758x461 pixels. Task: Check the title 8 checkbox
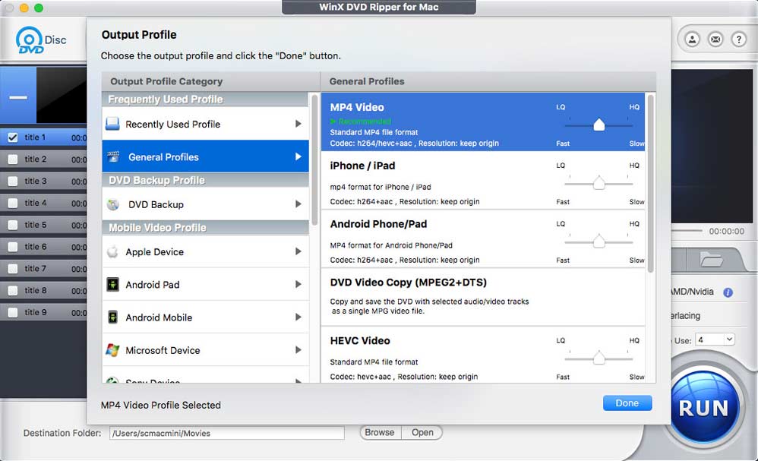click(x=13, y=290)
